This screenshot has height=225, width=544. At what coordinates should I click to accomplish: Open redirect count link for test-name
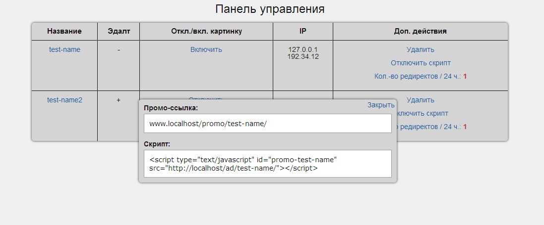pos(420,76)
